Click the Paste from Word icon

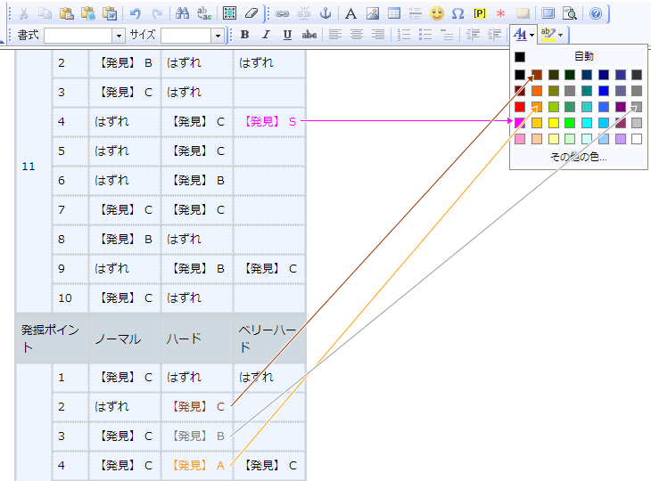tap(110, 13)
